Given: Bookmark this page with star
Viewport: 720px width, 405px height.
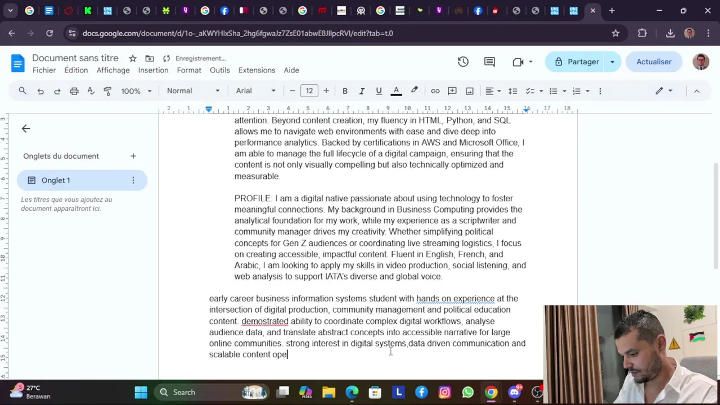Looking at the screenshot, I should pos(615,33).
